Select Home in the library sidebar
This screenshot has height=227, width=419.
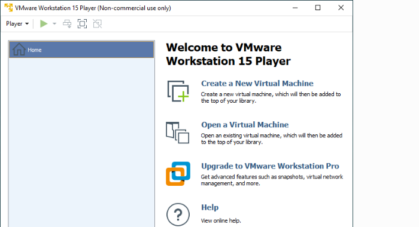(81, 50)
